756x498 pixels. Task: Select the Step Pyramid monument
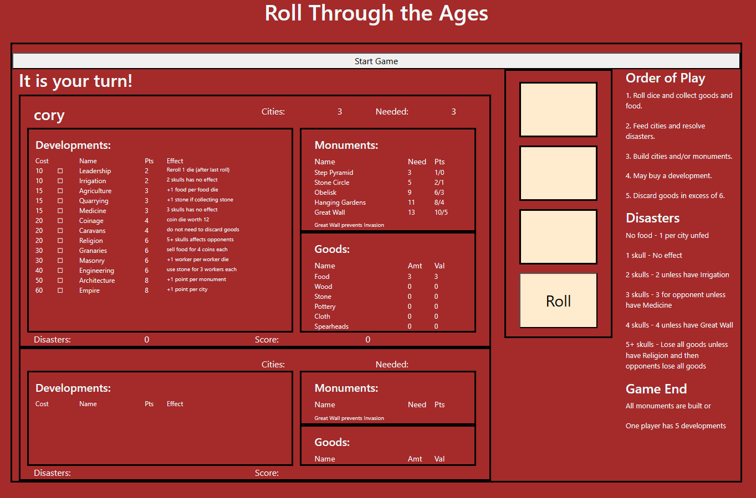[334, 172]
